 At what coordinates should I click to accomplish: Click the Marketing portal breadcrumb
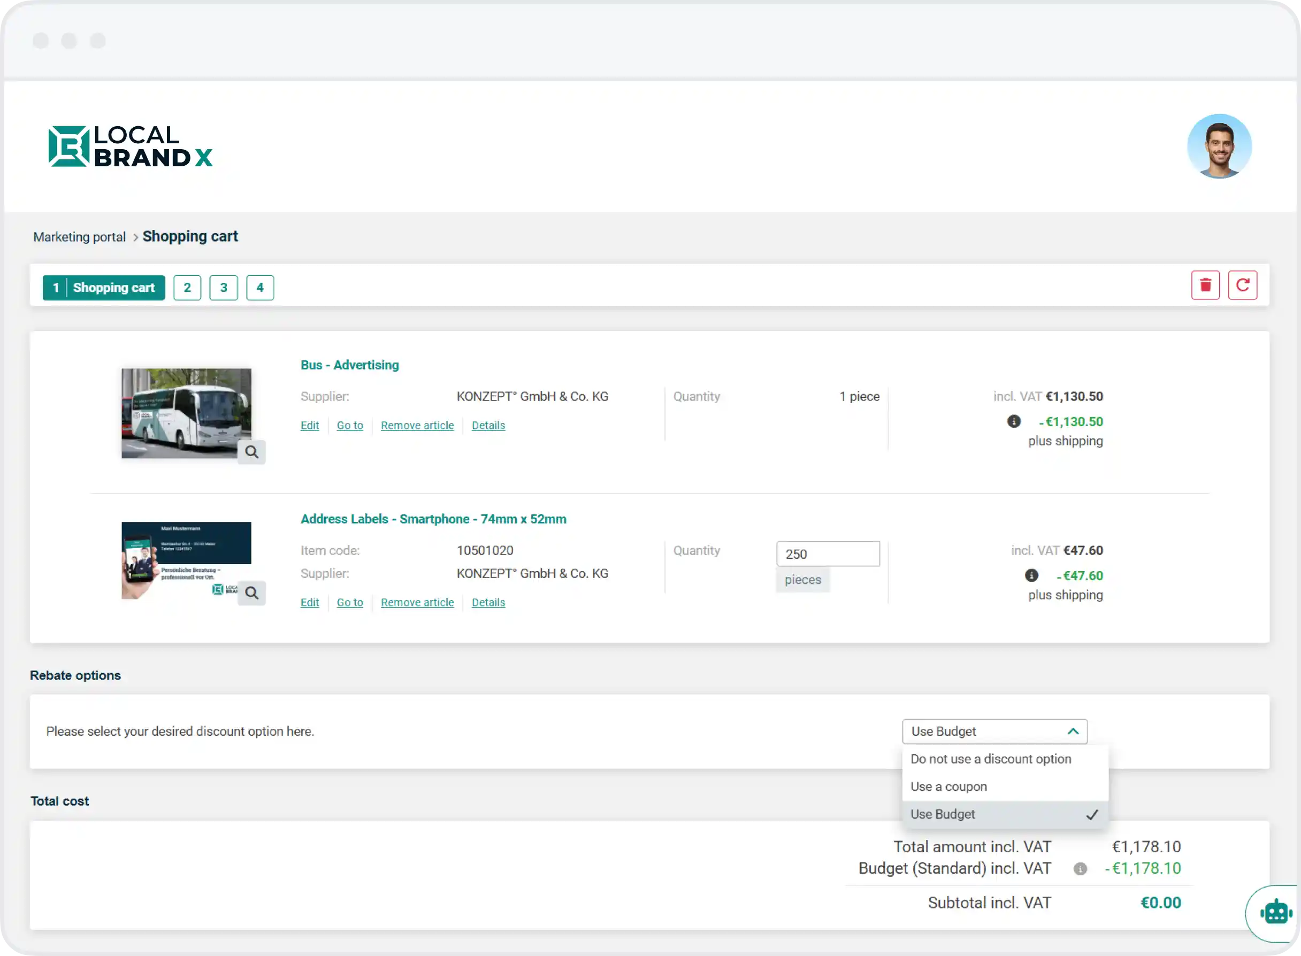pos(79,237)
